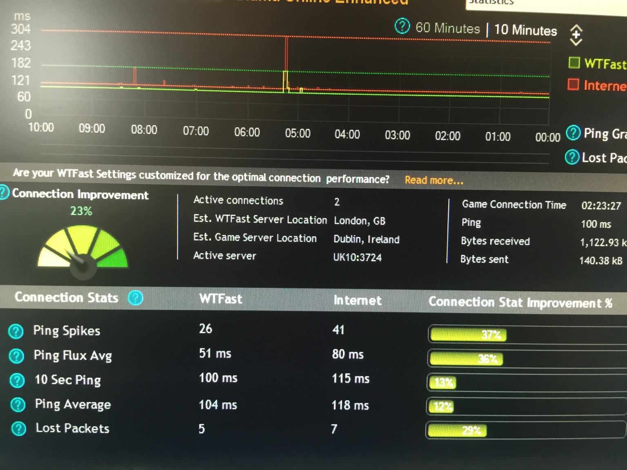The height and width of the screenshot is (470, 627).
Task: Click the 29% Lost Packets improvement bar
Action: coord(457,430)
